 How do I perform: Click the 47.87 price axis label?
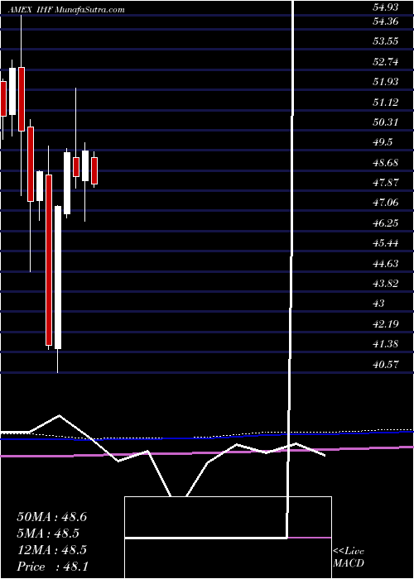point(386,183)
